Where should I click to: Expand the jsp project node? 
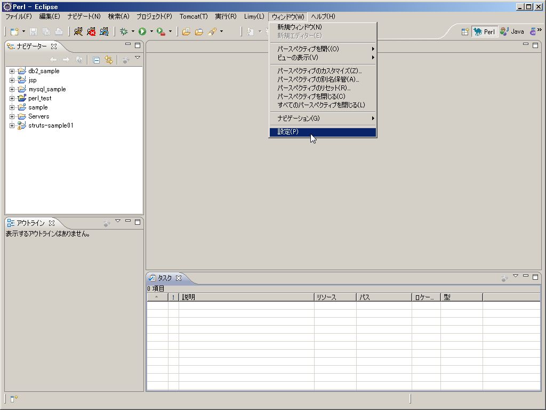tap(12, 80)
